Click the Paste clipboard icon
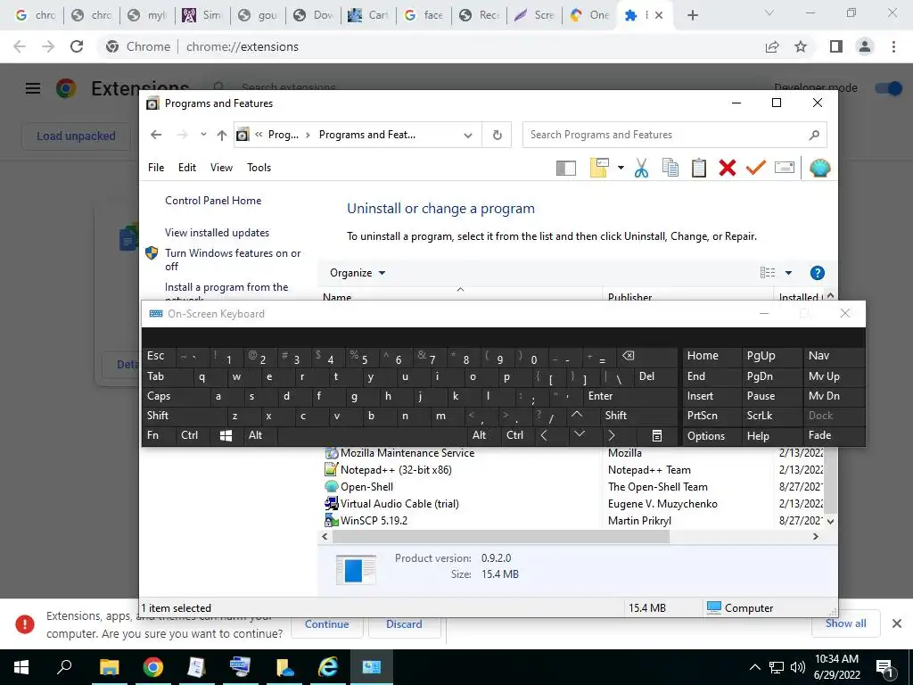913x685 pixels. point(699,168)
